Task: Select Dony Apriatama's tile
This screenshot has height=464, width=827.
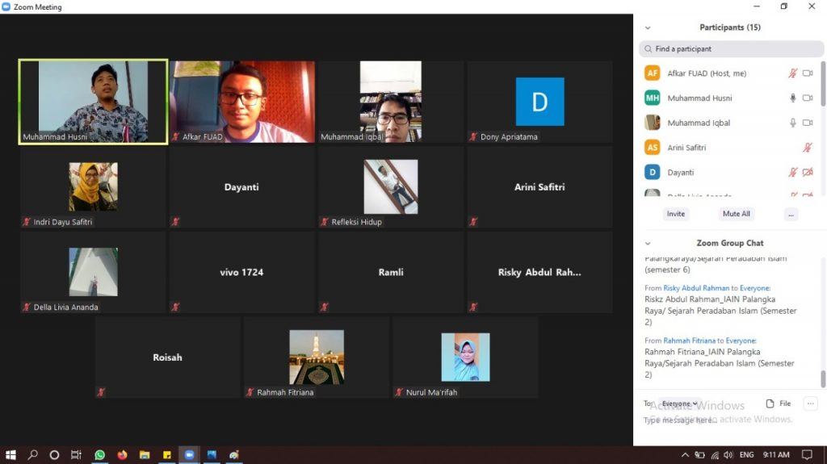Action: click(540, 102)
